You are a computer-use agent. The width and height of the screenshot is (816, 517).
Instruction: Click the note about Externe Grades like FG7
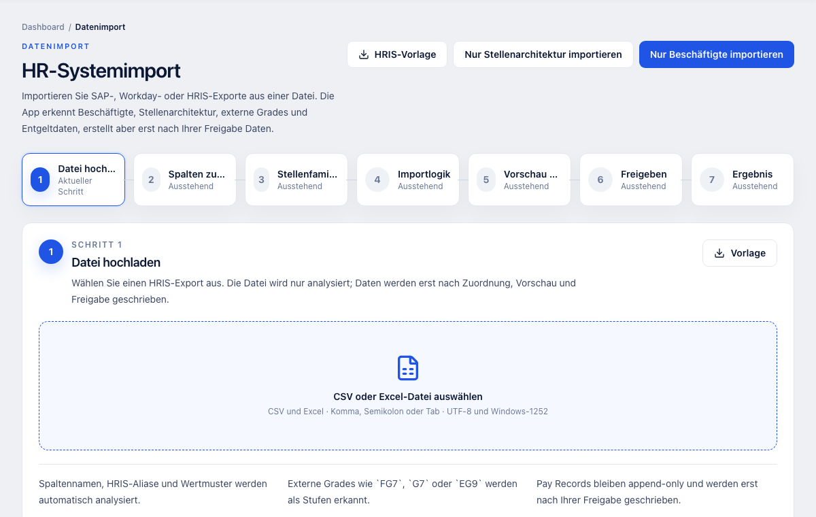pos(403,492)
